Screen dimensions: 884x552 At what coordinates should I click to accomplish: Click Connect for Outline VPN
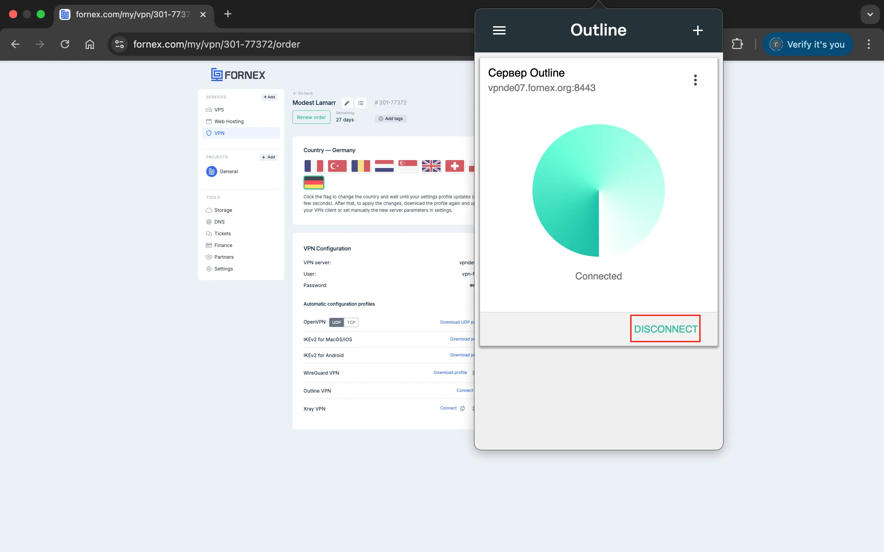(x=465, y=390)
